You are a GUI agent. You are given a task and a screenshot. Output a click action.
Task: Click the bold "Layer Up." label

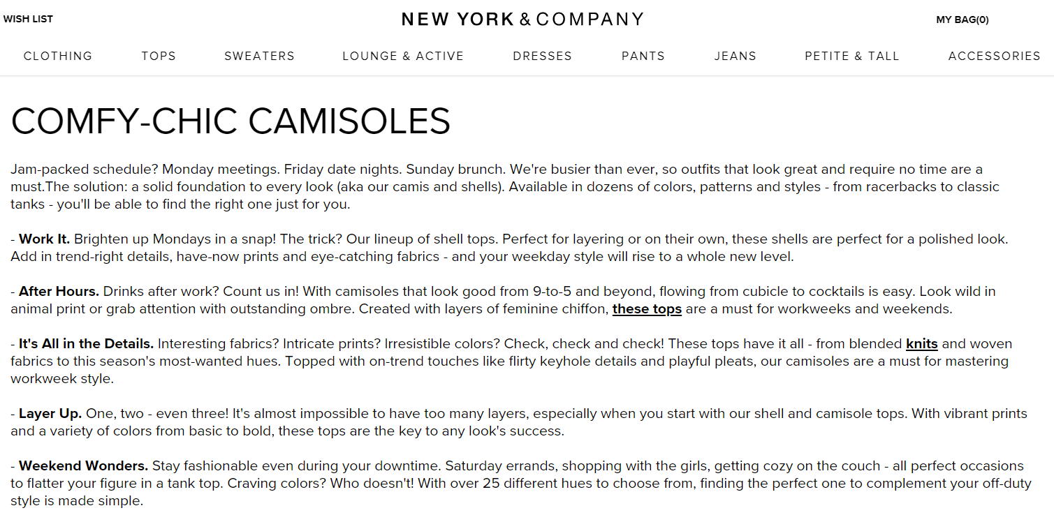pos(50,414)
